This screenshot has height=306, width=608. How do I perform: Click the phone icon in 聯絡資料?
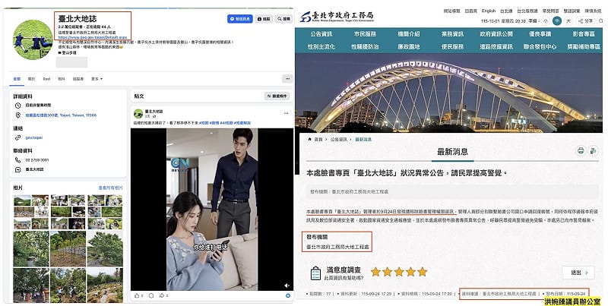click(x=17, y=160)
